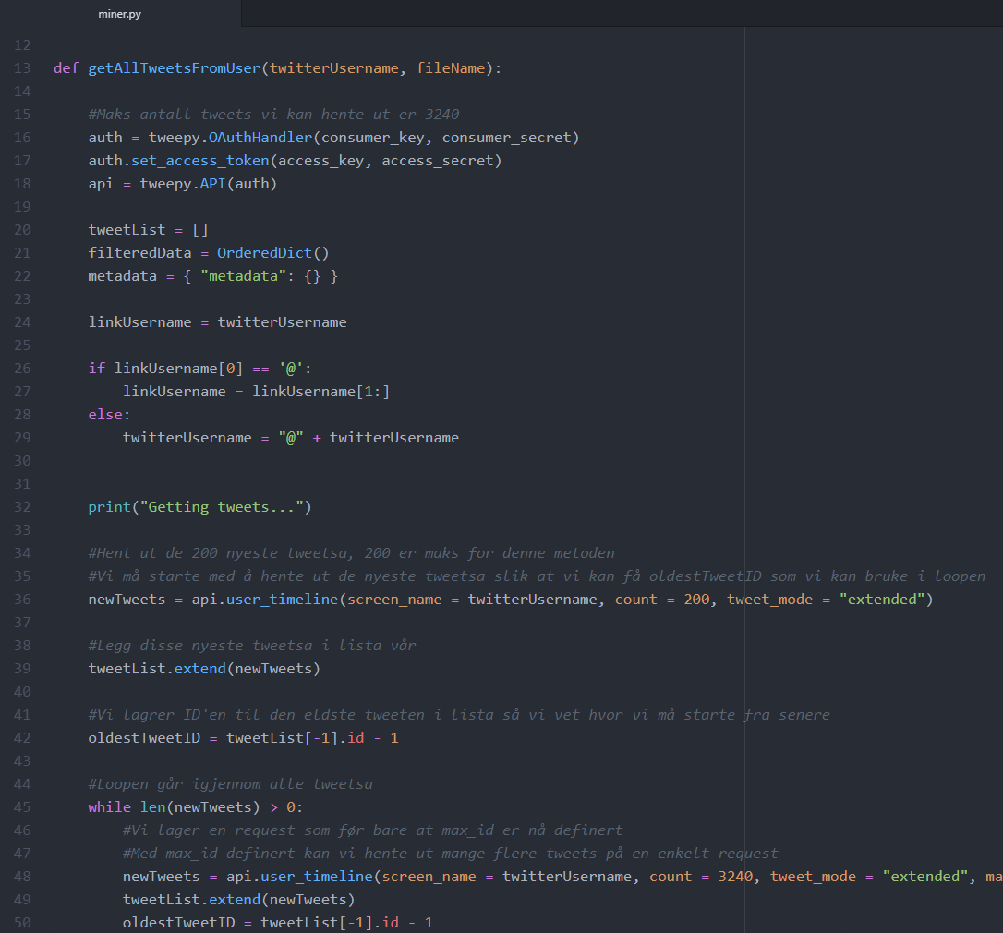Place cursor on the while keyword
Viewport: 1003px width, 933px height.
pyautogui.click(x=110, y=807)
